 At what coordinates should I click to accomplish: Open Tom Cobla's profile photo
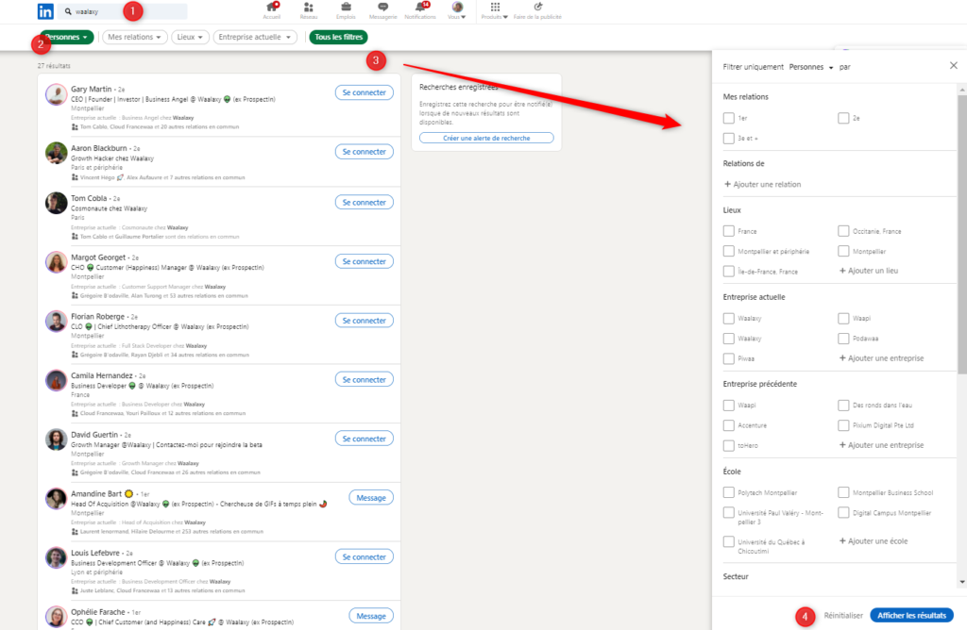(x=56, y=203)
